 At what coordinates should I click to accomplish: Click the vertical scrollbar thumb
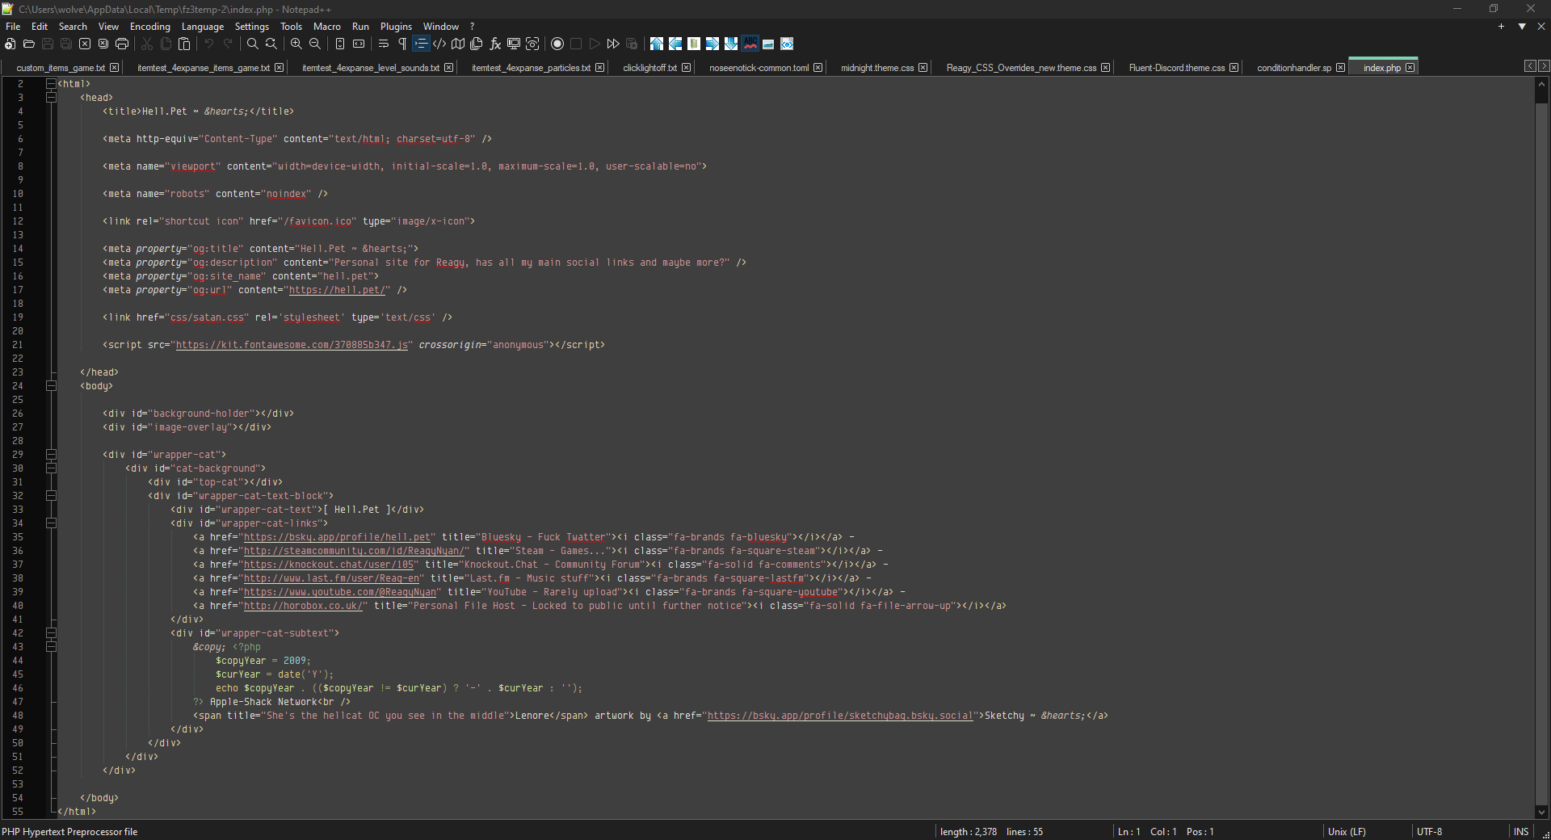pos(1541,452)
